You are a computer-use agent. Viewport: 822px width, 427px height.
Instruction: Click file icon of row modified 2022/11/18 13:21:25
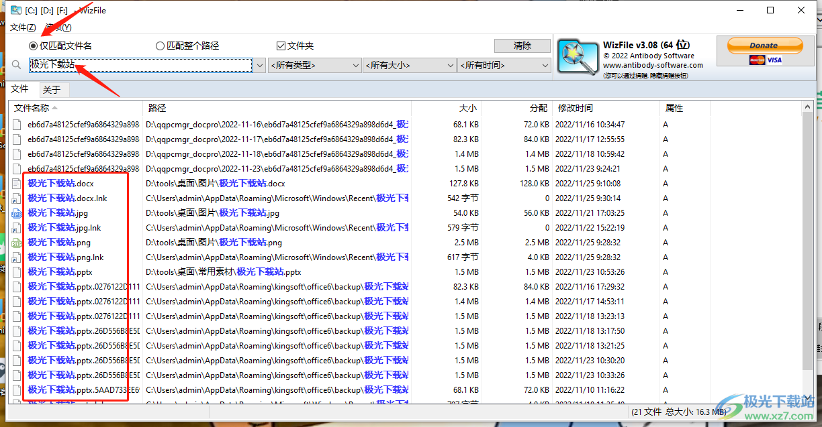coord(17,346)
